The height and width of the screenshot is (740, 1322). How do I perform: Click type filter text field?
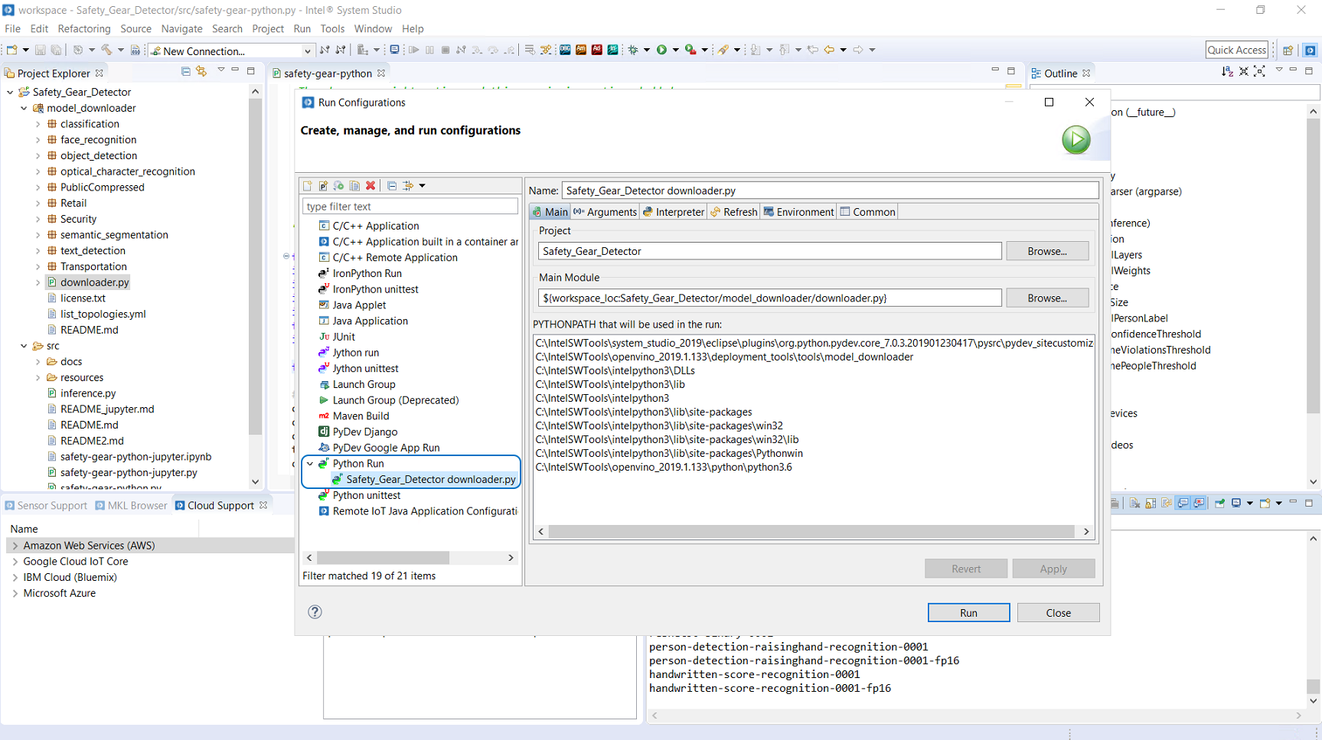pos(410,207)
